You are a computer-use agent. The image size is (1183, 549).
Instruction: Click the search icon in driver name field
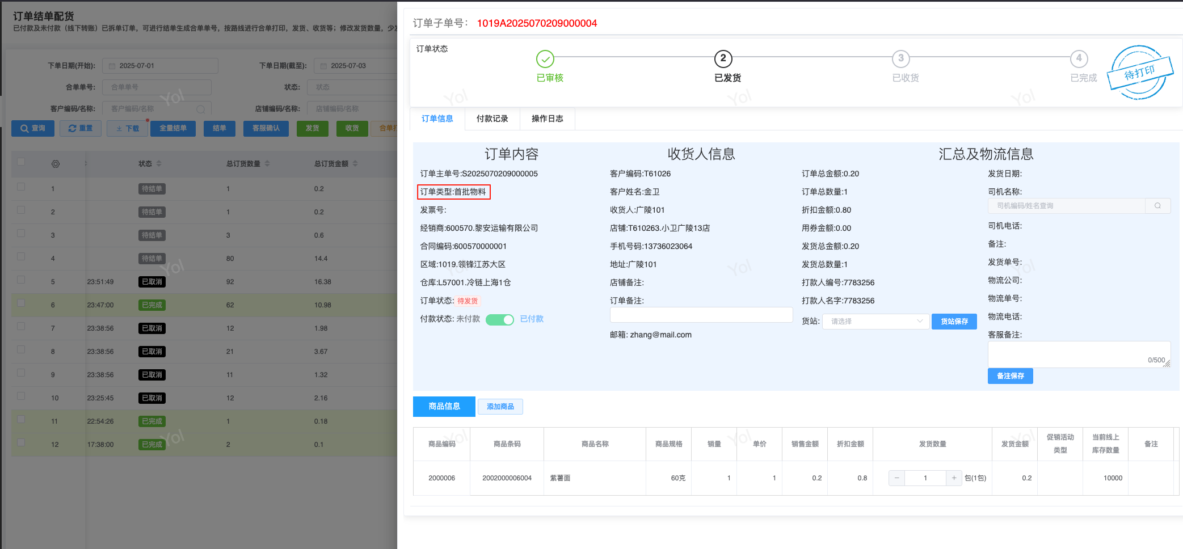pyautogui.click(x=1157, y=206)
